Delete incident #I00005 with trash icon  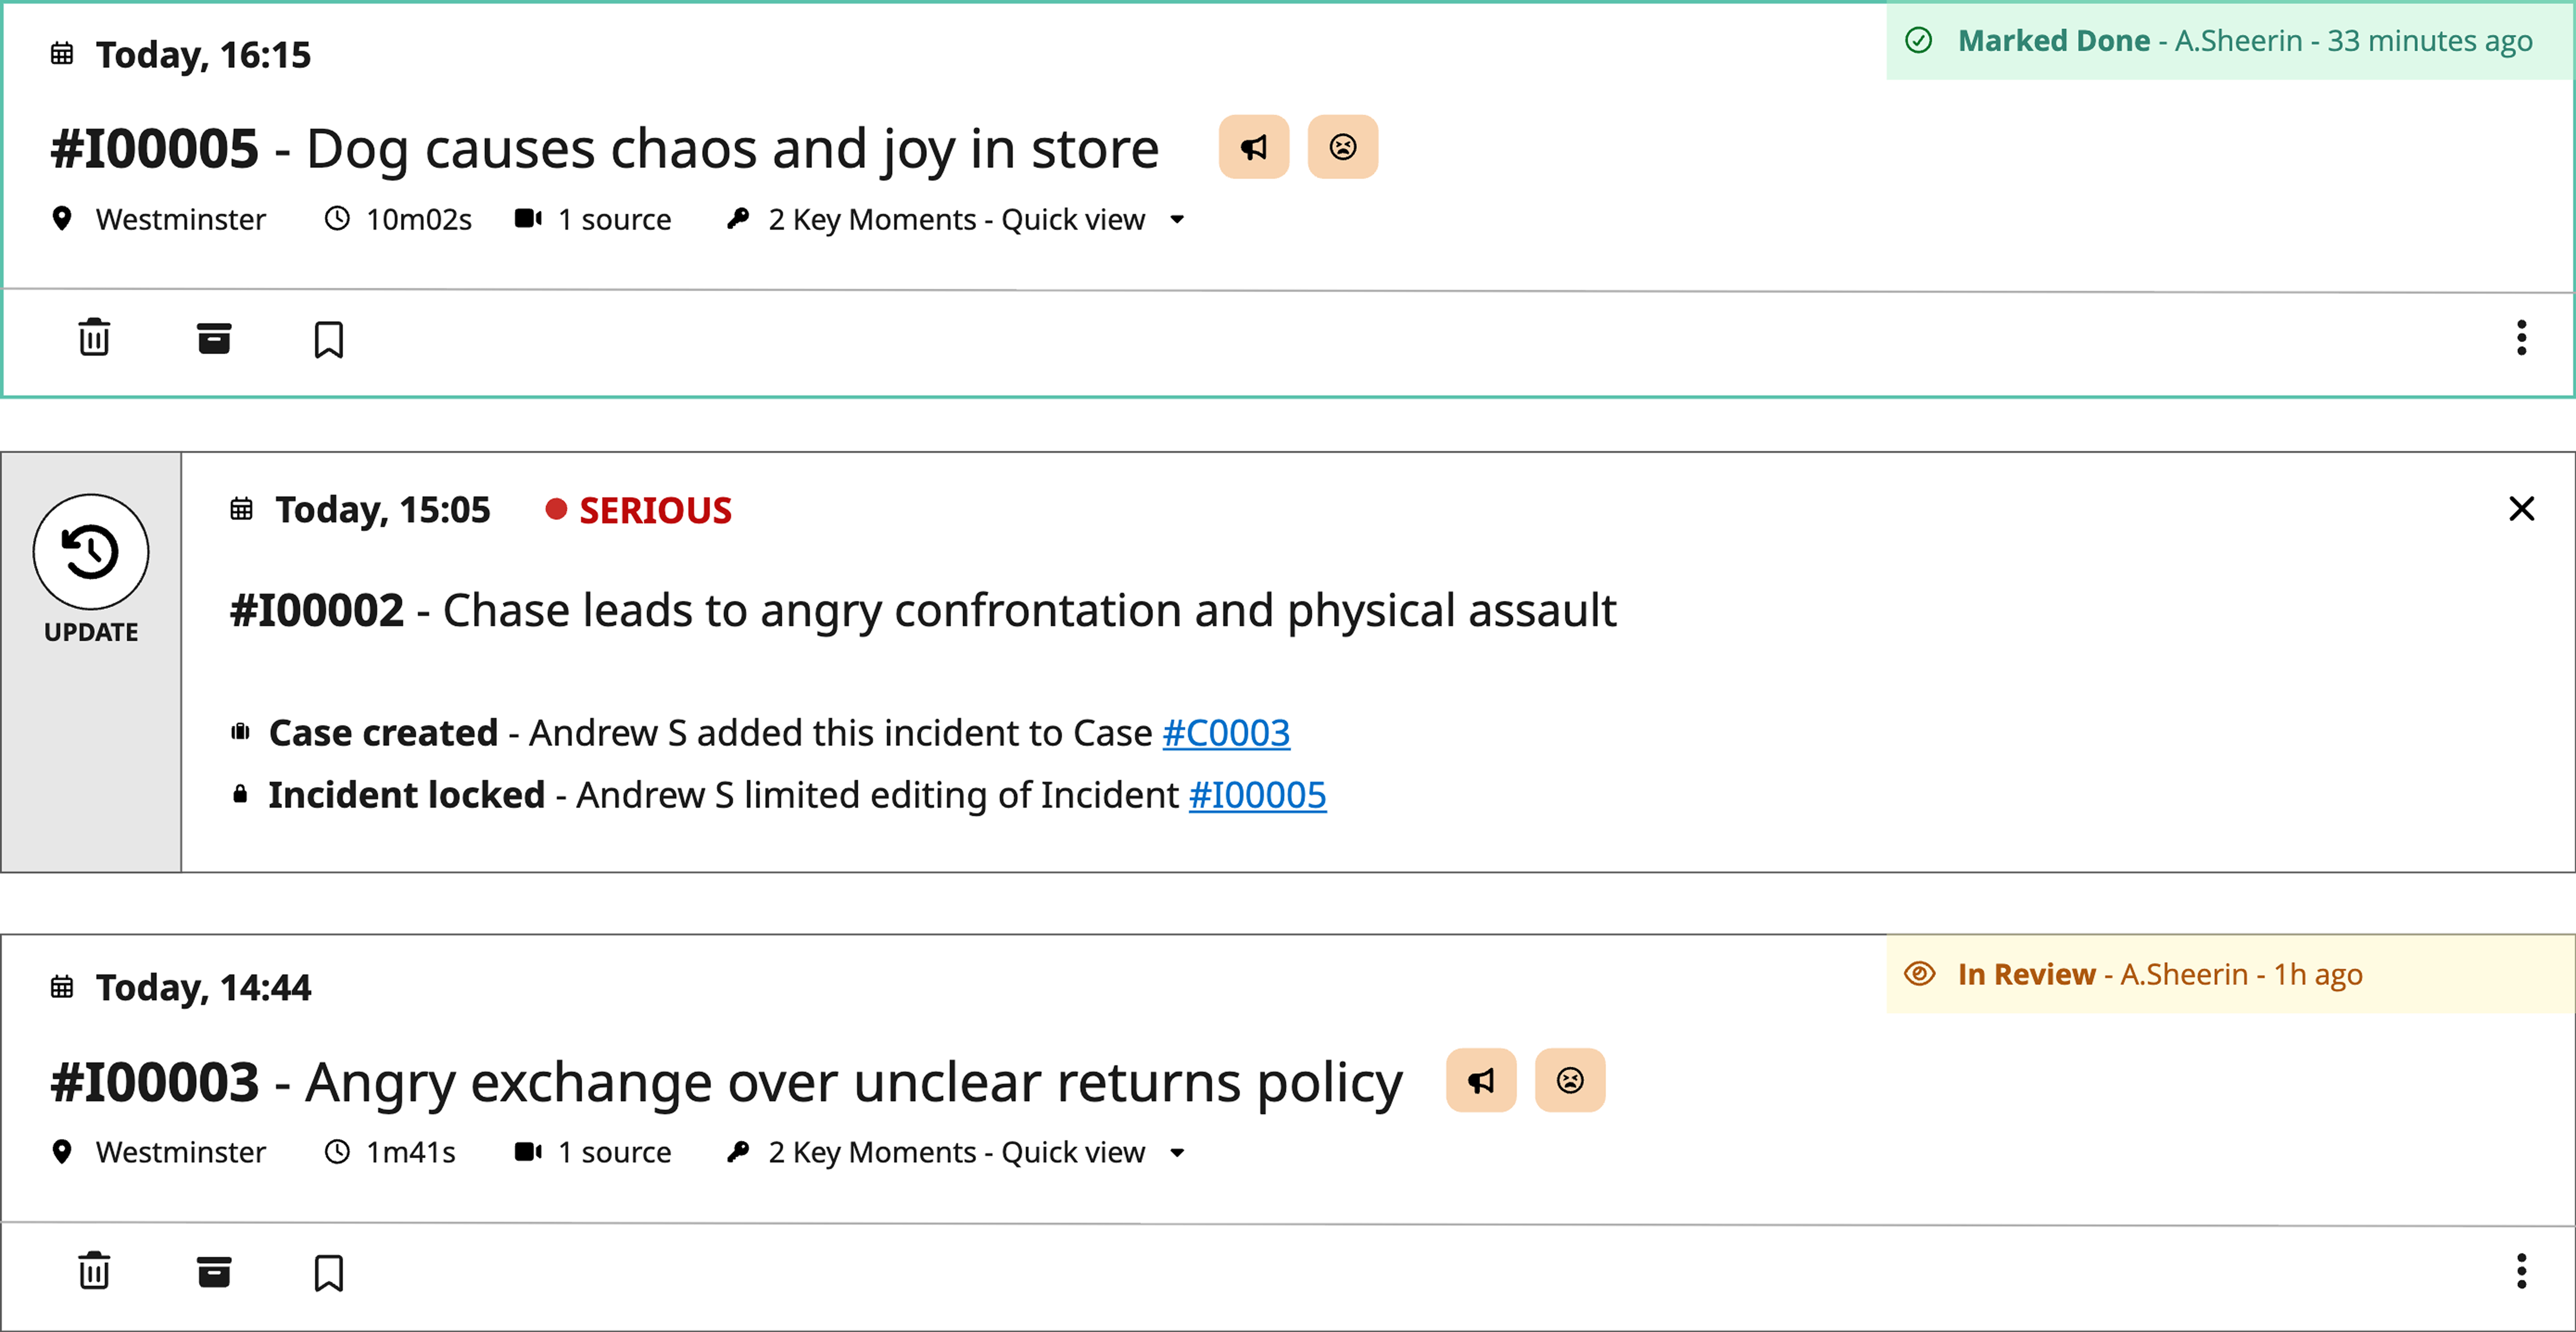(94, 338)
